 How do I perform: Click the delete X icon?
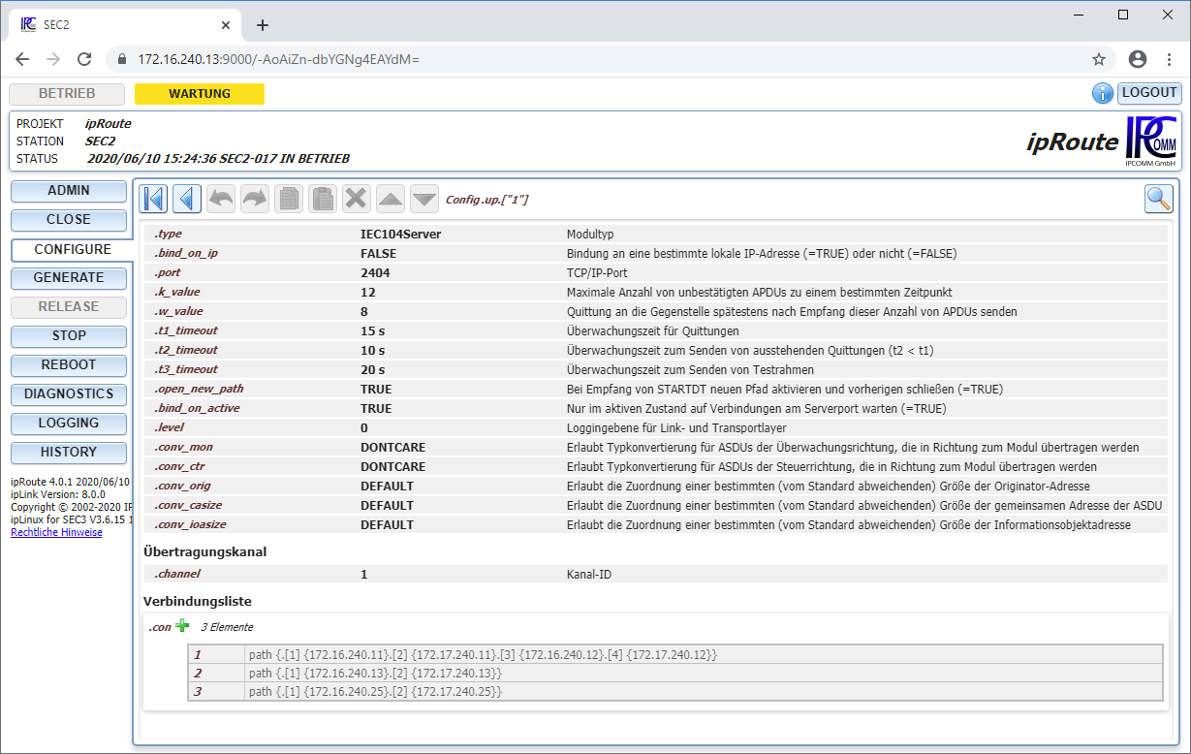[x=357, y=199]
